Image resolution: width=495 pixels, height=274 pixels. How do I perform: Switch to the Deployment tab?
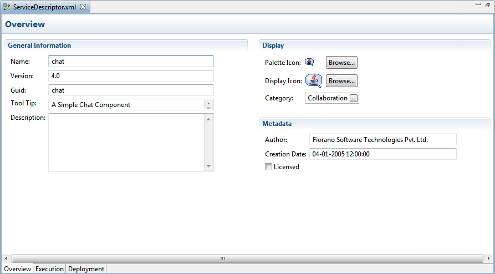pyautogui.click(x=86, y=269)
